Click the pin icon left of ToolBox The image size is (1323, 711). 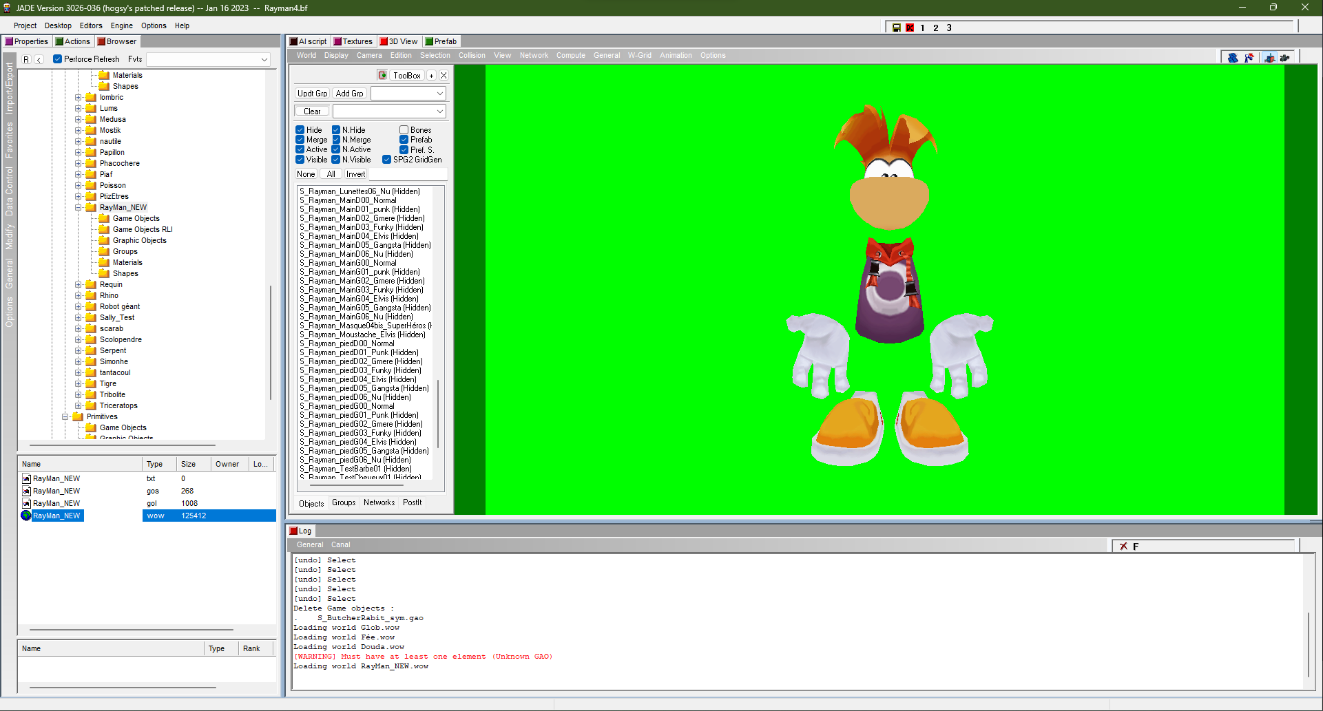(382, 75)
